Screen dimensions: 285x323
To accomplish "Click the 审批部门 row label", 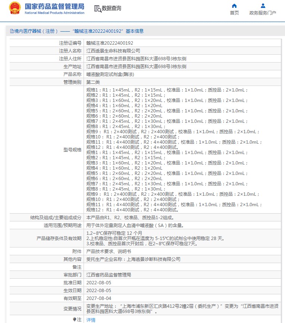I will (72, 275).
